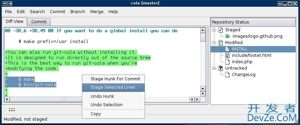This screenshot has width=300, height=125.
Task: Click the horizontal scrollbar thumb
Action: coord(63,99)
